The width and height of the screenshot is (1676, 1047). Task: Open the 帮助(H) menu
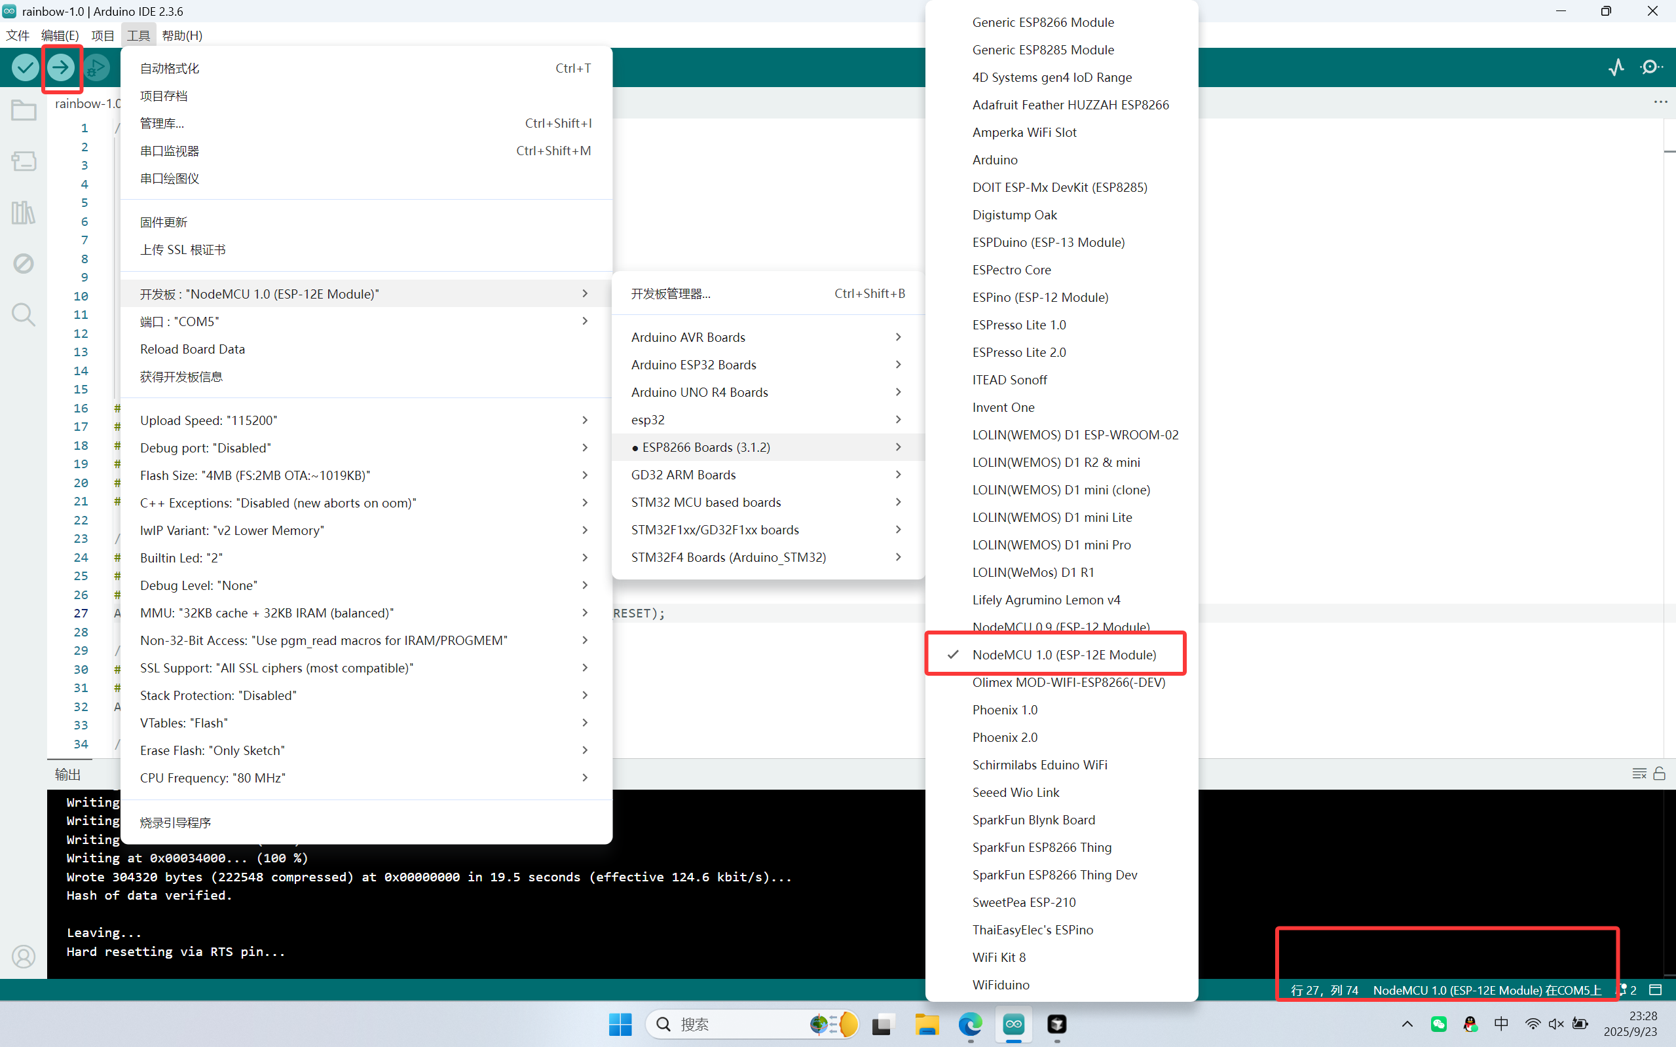tap(182, 35)
